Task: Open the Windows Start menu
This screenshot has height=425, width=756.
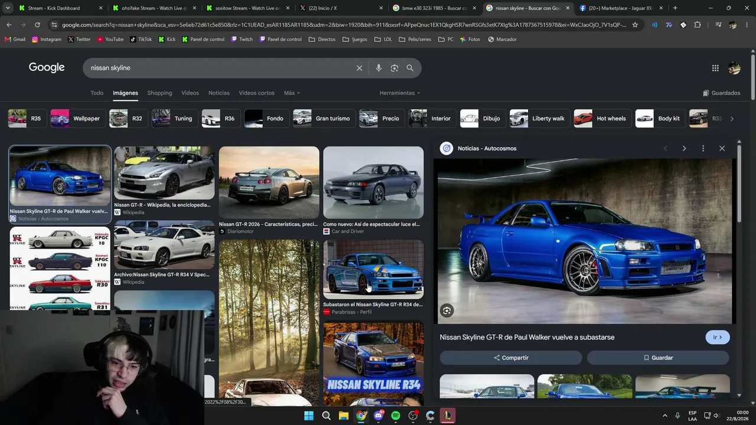Action: point(309,416)
